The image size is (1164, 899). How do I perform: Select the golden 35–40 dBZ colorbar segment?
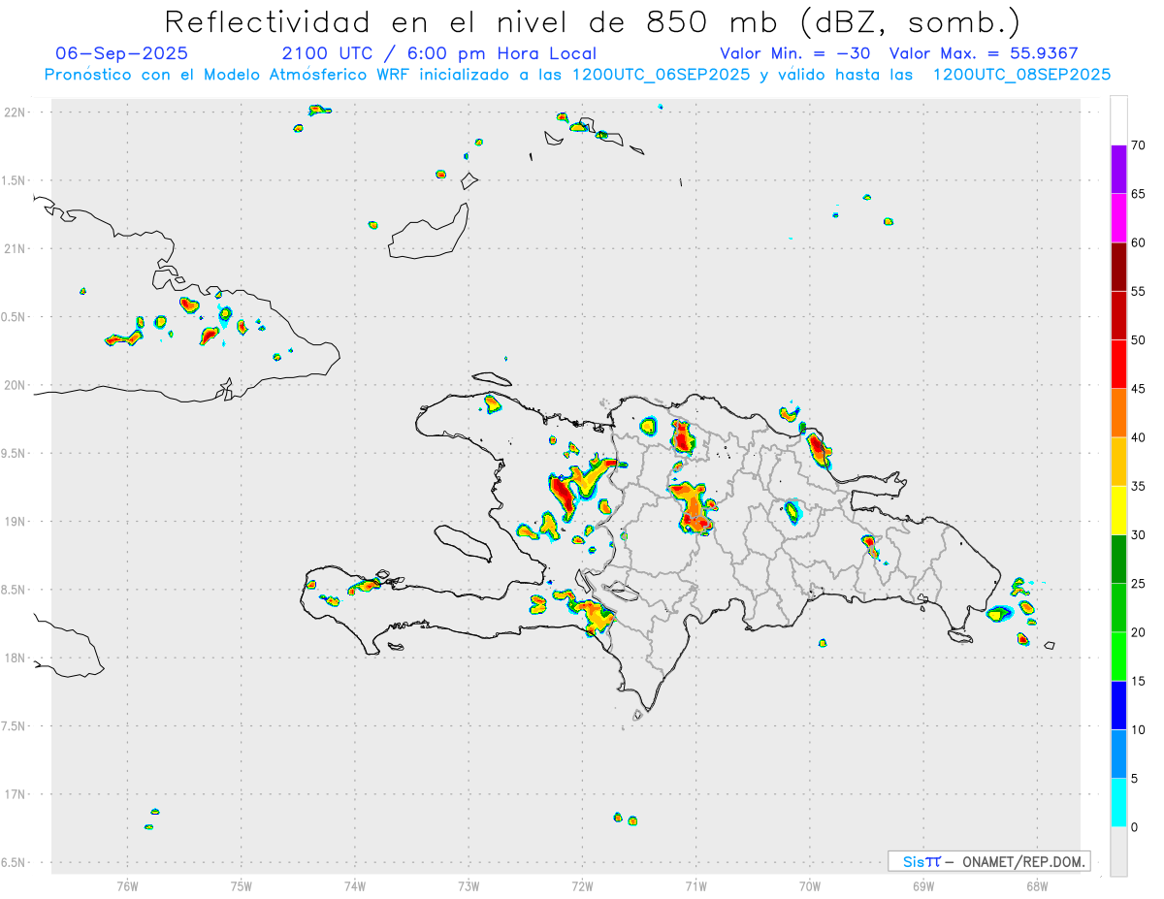(x=1118, y=462)
